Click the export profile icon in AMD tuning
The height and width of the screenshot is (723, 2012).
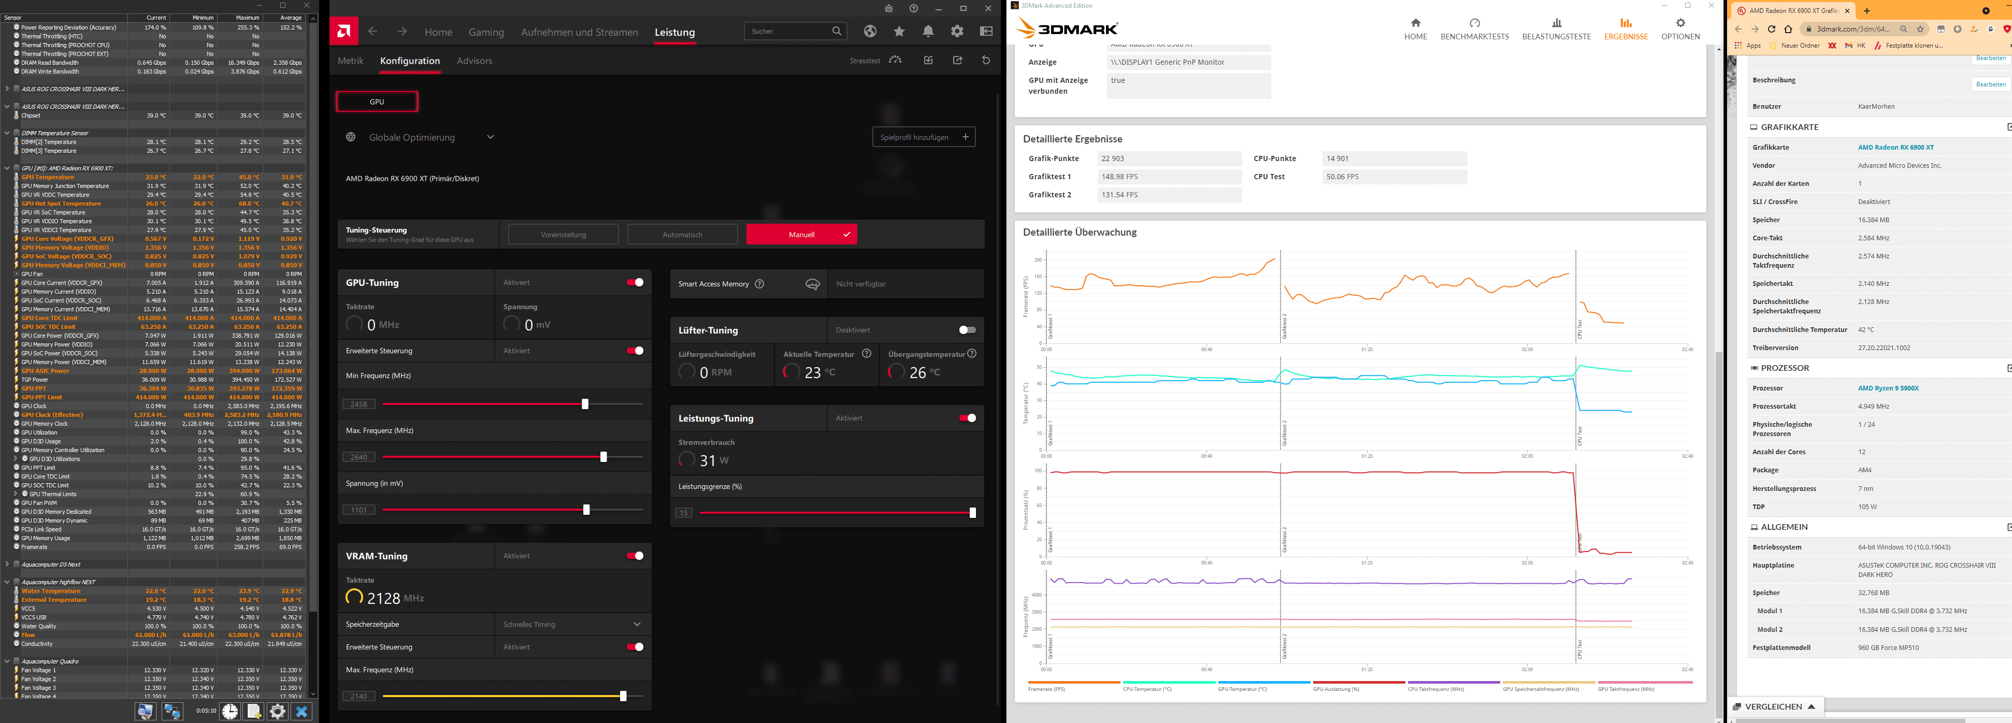pos(957,60)
